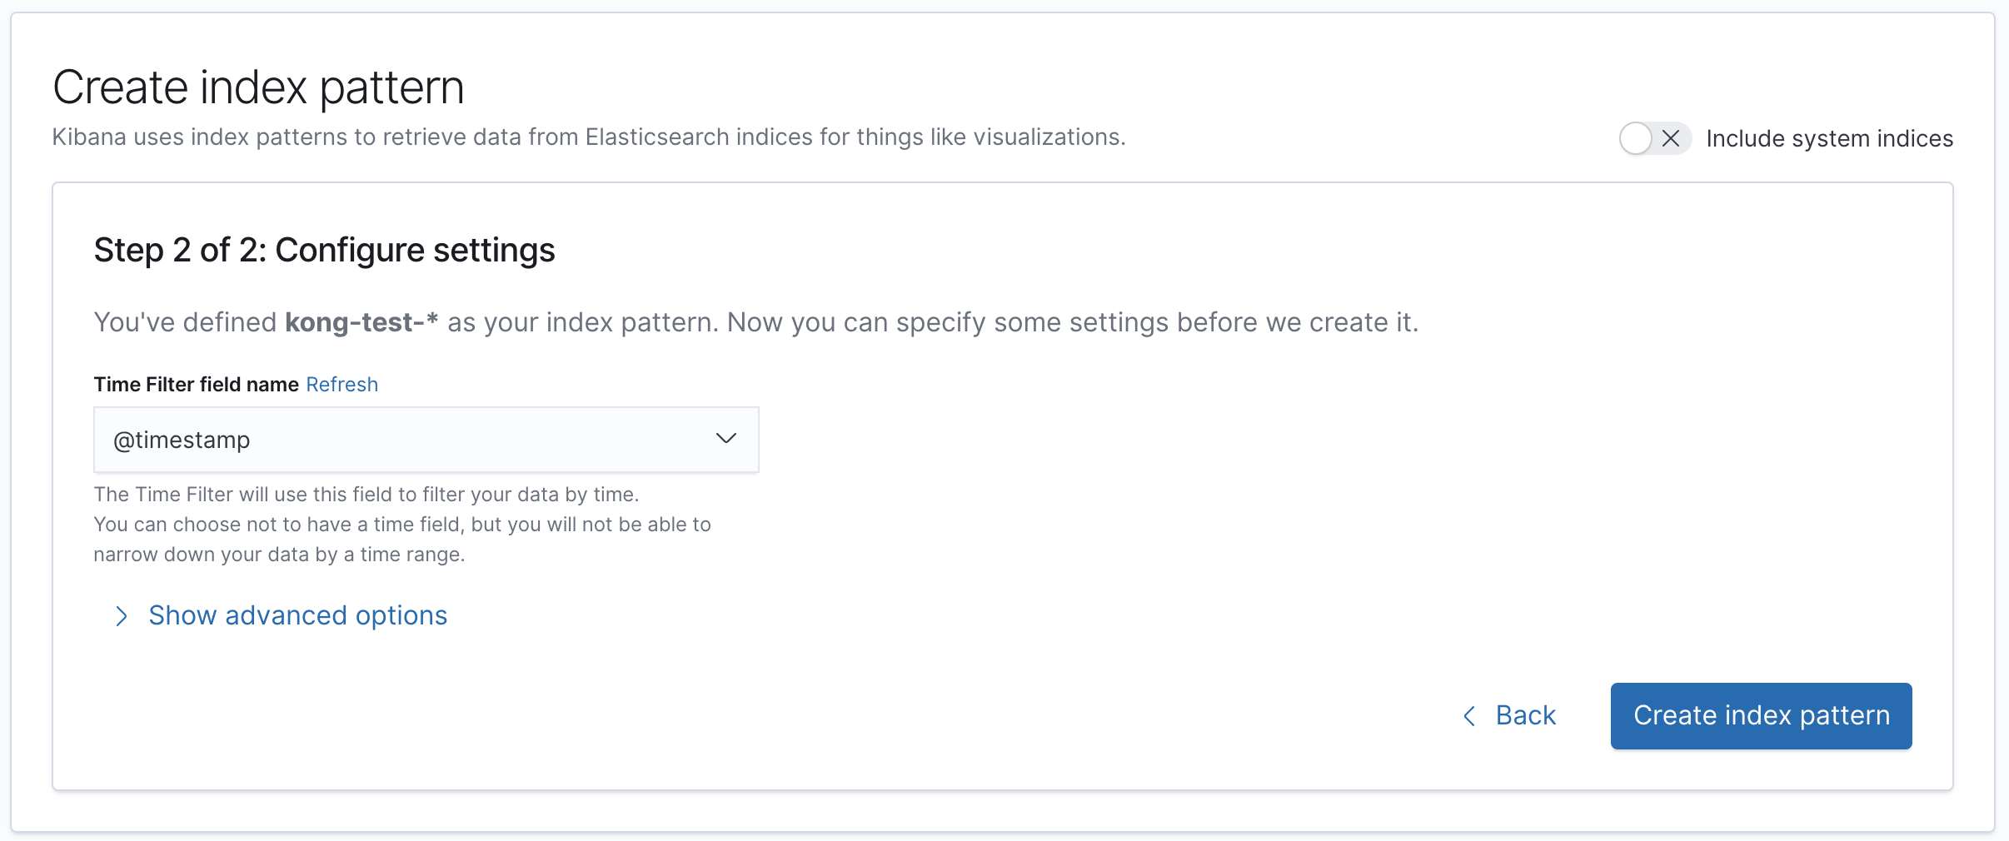Click the down chevron in the Time Filter select
Screen dimensions: 2009x841
coord(725,439)
